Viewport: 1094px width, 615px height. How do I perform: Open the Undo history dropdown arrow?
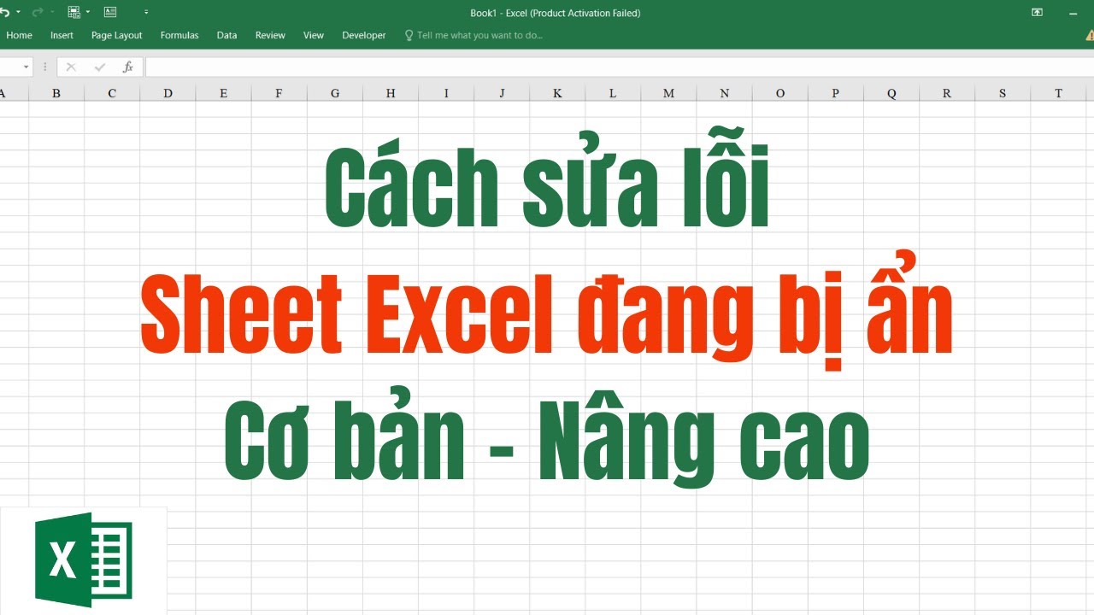(18, 13)
